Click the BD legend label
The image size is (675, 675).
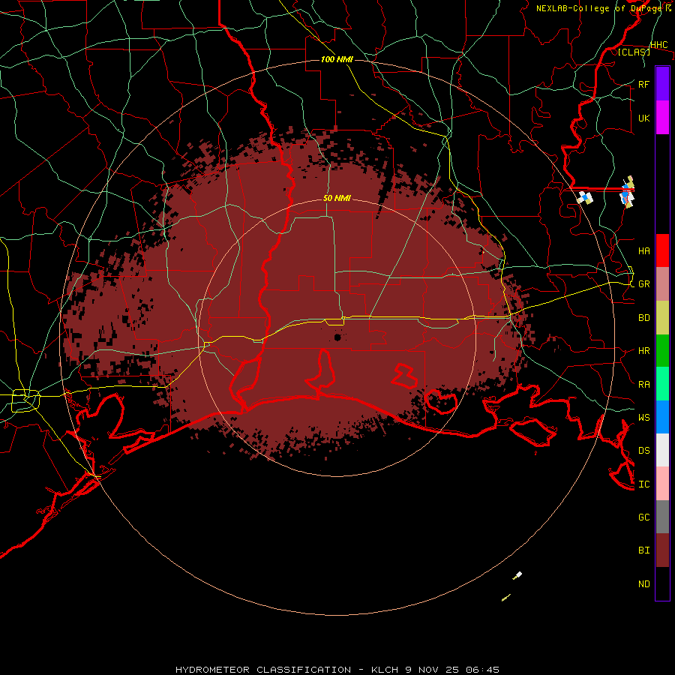pyautogui.click(x=643, y=318)
